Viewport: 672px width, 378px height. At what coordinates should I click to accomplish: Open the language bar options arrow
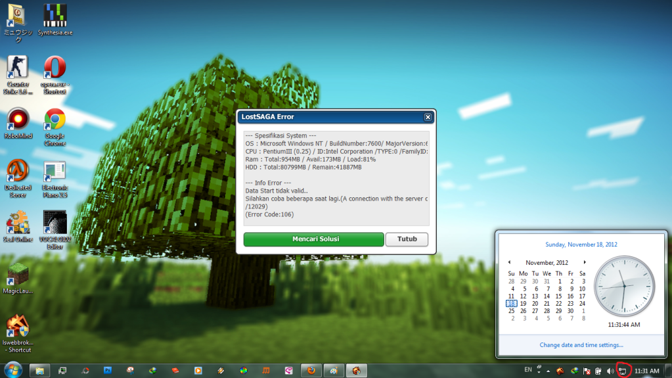point(539,373)
